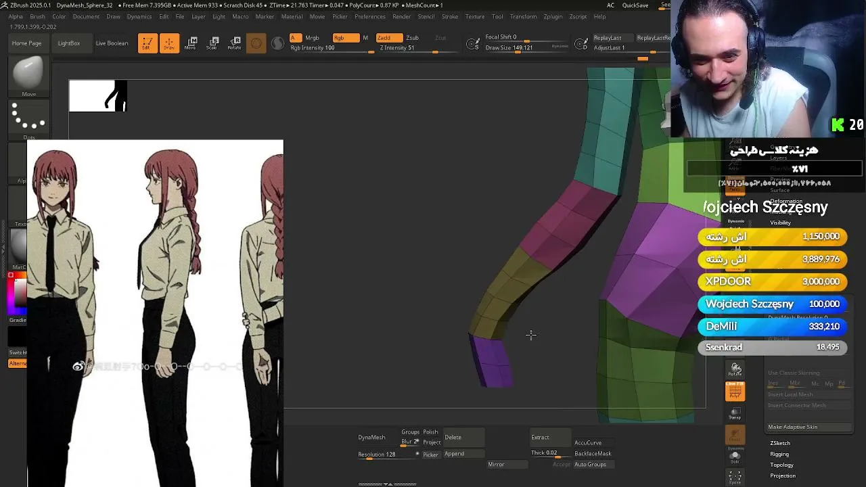This screenshot has height=487, width=866.
Task: Toggle Mrgb mode
Action: pos(312,38)
